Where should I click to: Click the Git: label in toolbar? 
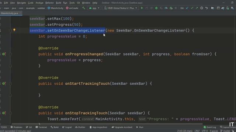click(x=182, y=8)
